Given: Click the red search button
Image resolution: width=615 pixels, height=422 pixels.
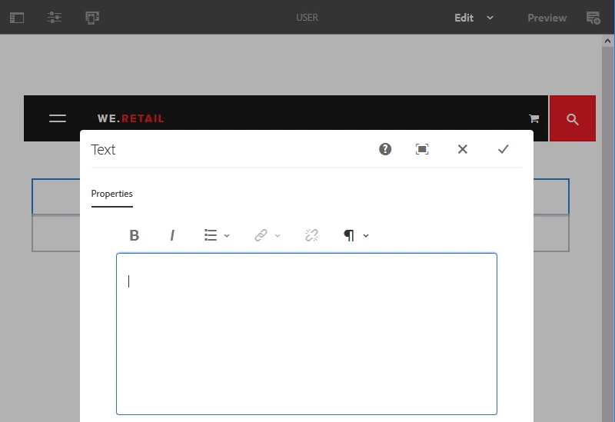Looking at the screenshot, I should (x=573, y=118).
